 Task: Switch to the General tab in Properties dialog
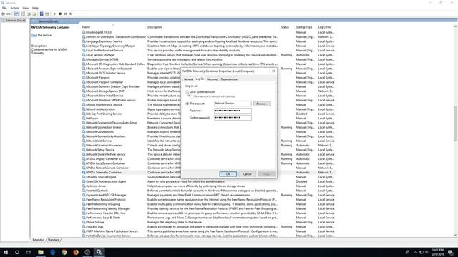click(x=188, y=79)
